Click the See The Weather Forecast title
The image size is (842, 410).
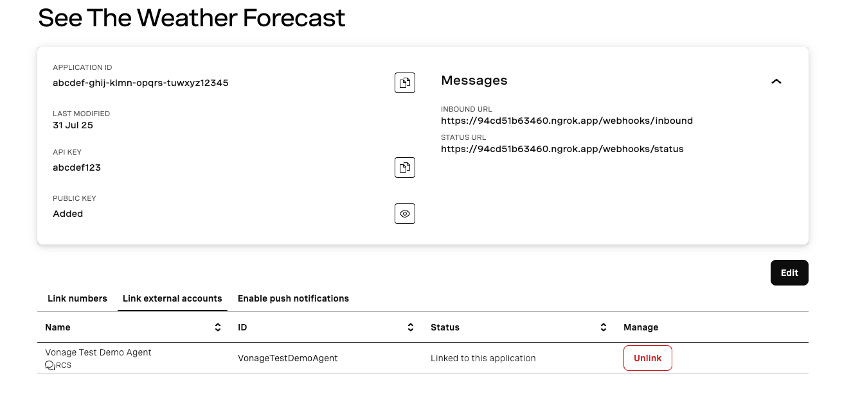pos(192,18)
